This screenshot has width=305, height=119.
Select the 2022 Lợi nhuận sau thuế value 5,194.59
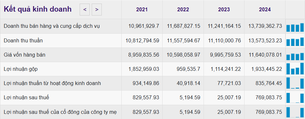coord(190,98)
